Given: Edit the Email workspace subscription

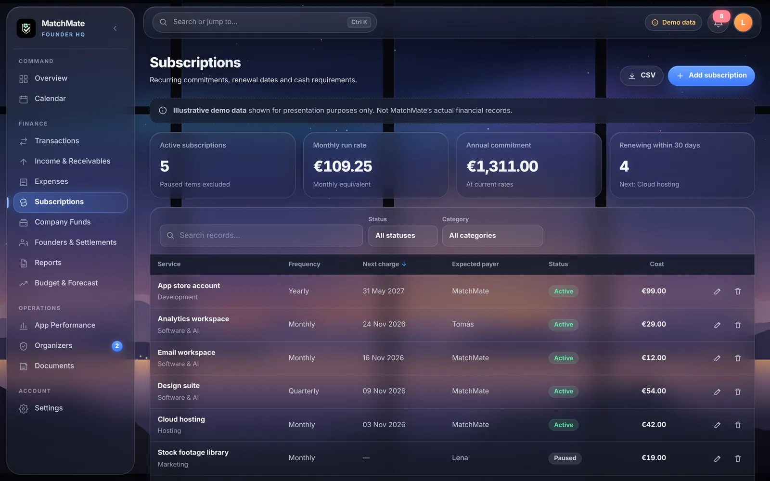Looking at the screenshot, I should point(717,358).
